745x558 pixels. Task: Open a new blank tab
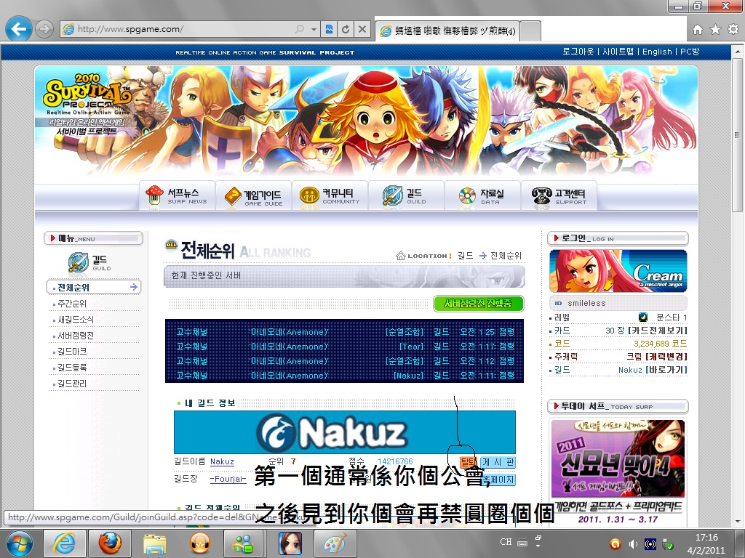coord(530,31)
